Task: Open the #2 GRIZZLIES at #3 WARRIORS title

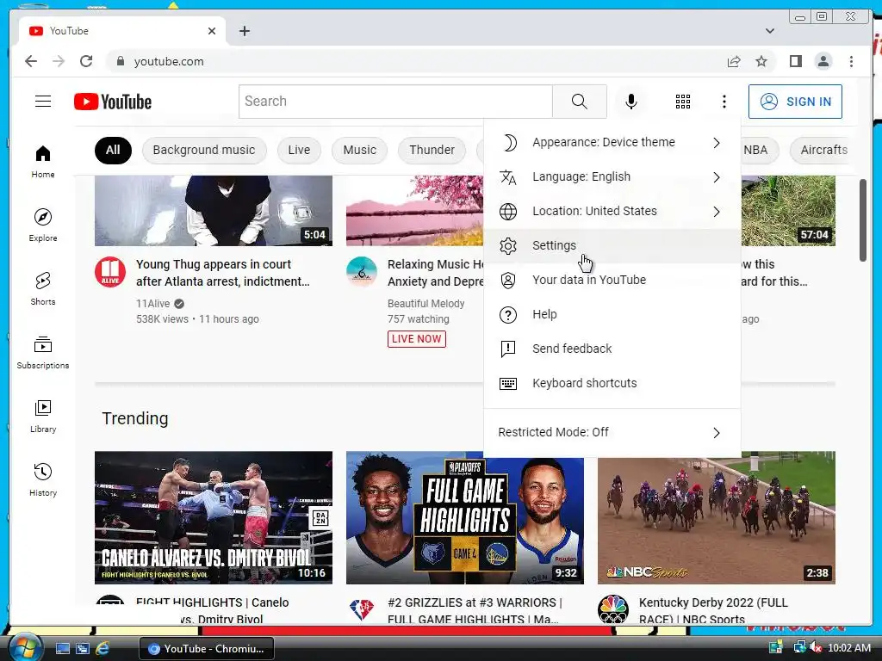Action: click(475, 610)
